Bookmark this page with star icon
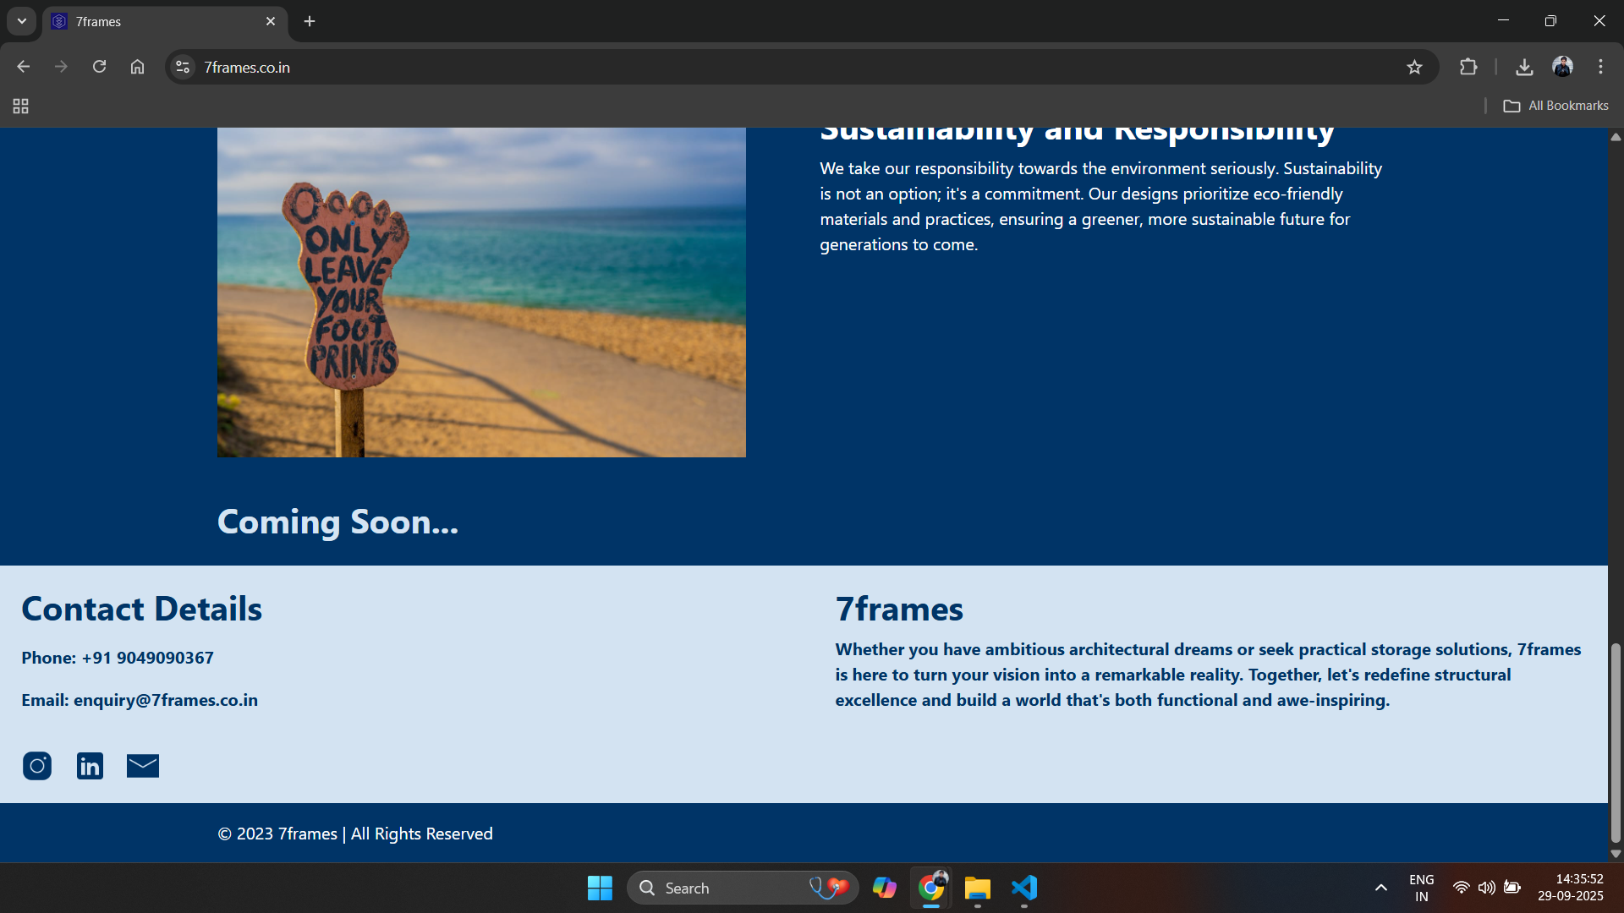 click(1414, 67)
